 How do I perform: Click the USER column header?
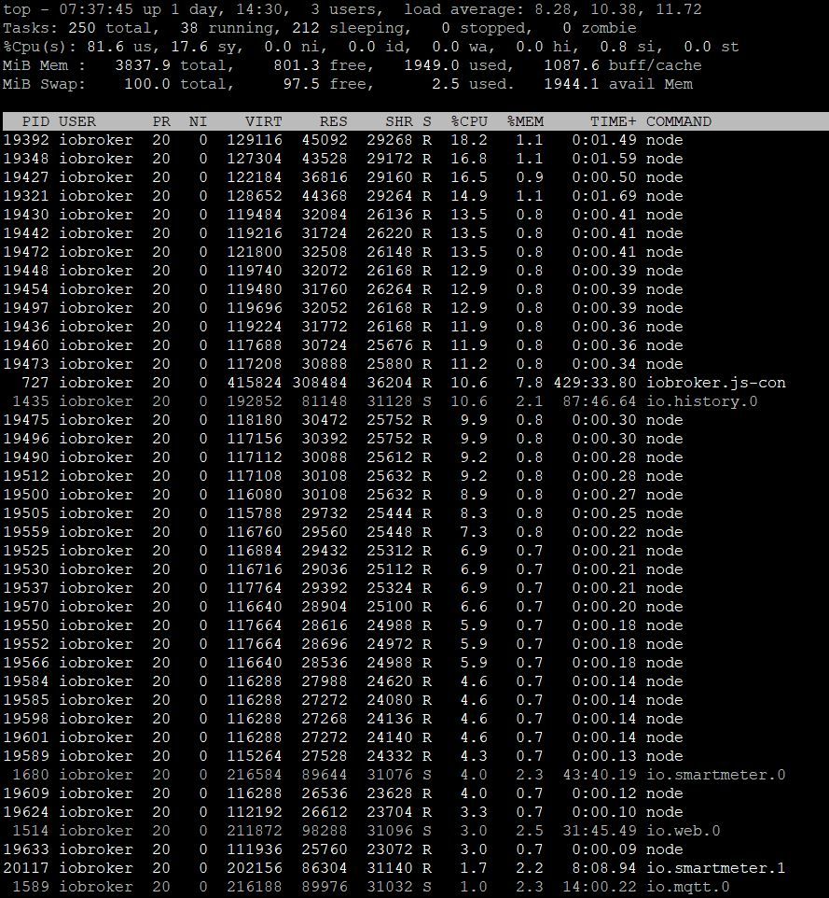coord(77,121)
